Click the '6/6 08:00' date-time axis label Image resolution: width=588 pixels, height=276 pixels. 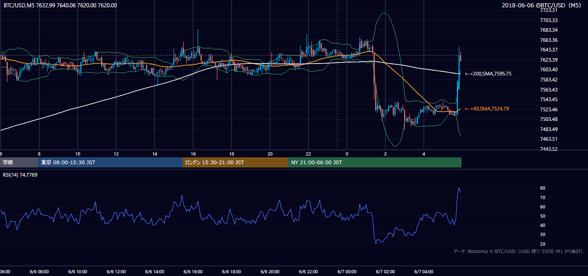point(39,272)
